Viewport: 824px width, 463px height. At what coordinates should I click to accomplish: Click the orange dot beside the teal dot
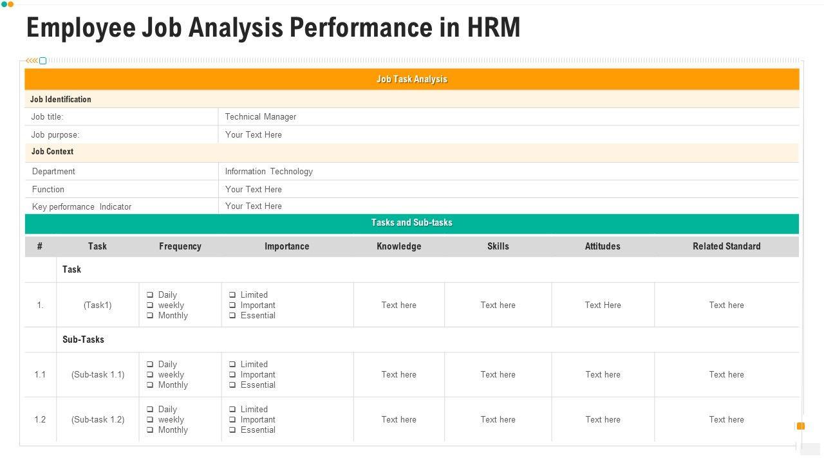coord(10,5)
